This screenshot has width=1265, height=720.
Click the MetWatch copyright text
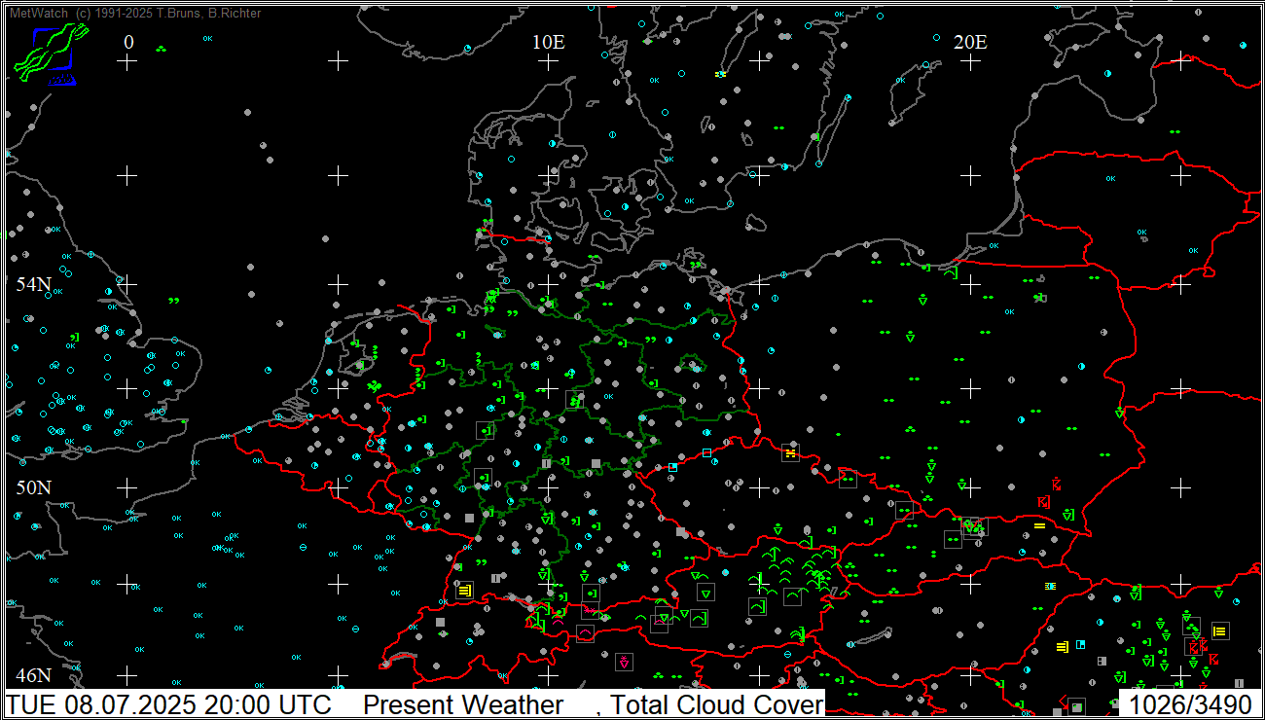[134, 13]
